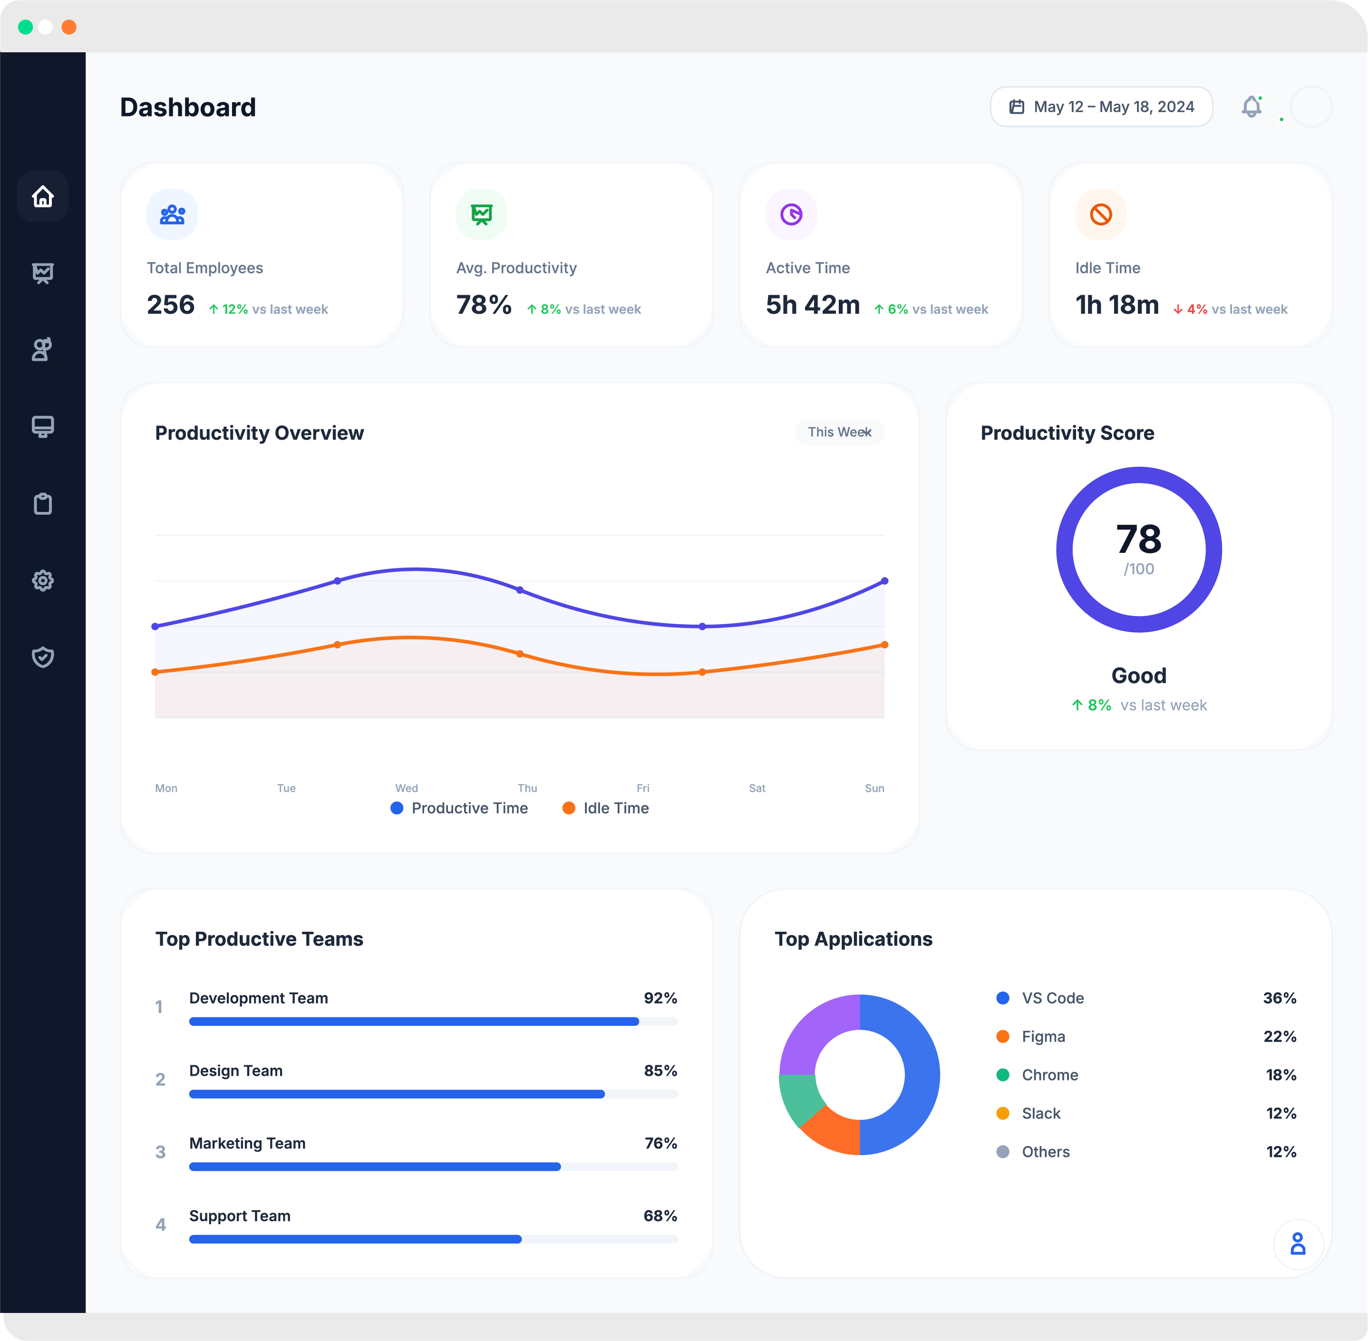The image size is (1368, 1341).
Task: Click the Figma application label
Action: coord(1043,1036)
